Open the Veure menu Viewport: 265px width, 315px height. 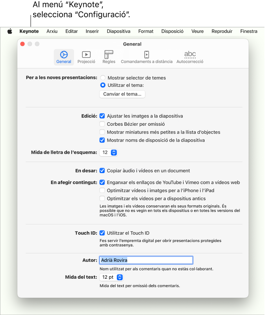click(198, 31)
